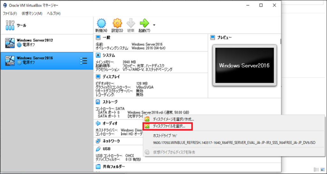This screenshot has width=327, height=174.
Task: Click the プレビュー monitor icon
Action: tap(213, 38)
